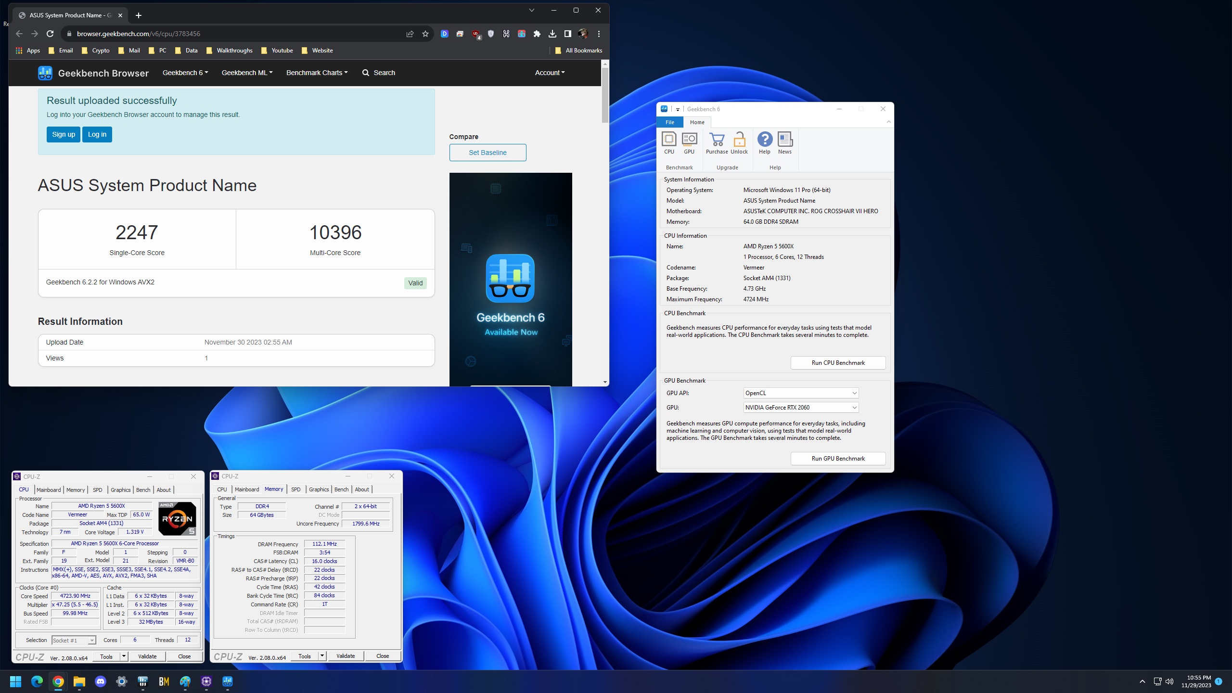
Task: Launch Microsoft Edge from taskbar
Action: coord(37,681)
